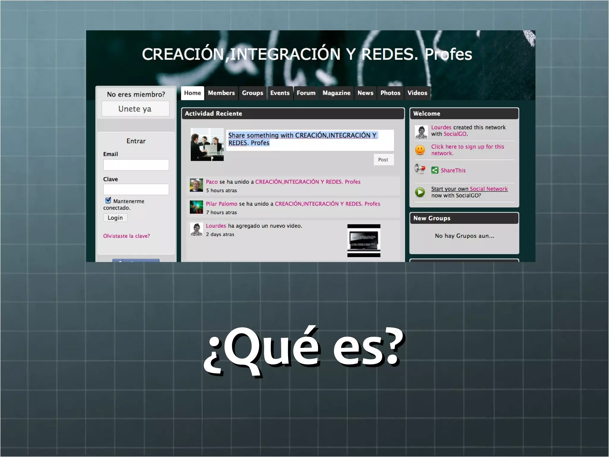
Task: Switch to the Members tab
Action: (x=221, y=93)
